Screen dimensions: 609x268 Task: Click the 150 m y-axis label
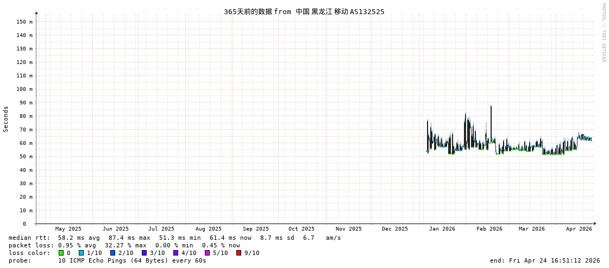pyautogui.click(x=24, y=22)
